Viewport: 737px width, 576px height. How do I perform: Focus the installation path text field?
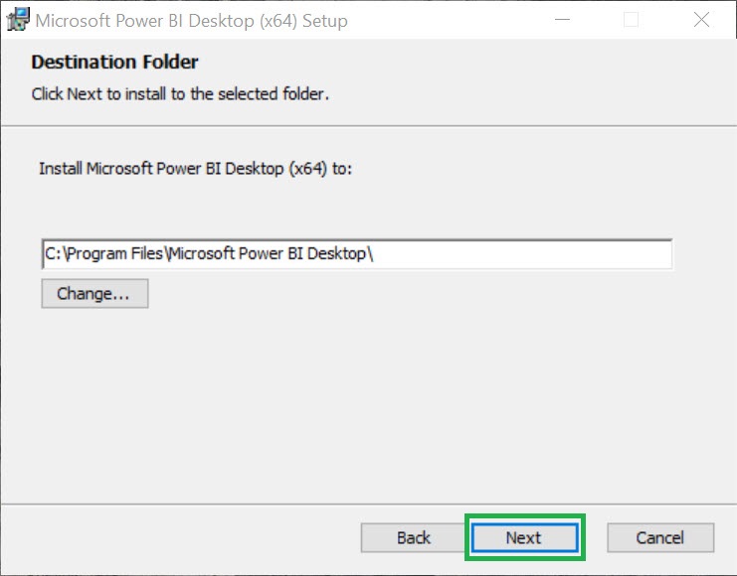pyautogui.click(x=517, y=254)
